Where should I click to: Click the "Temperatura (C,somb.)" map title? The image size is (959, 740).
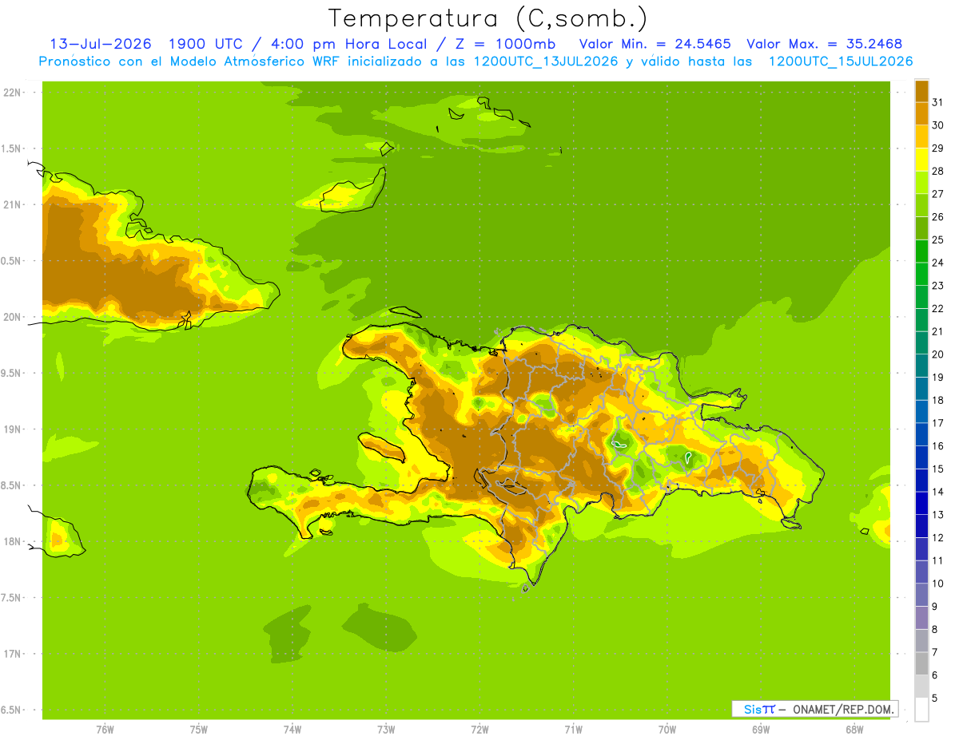pos(488,18)
